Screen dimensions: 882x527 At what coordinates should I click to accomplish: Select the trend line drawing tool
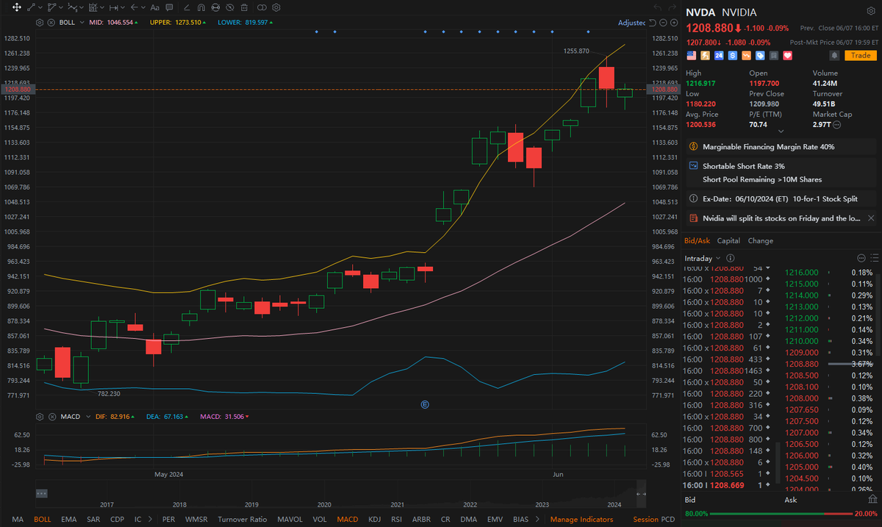pos(31,7)
